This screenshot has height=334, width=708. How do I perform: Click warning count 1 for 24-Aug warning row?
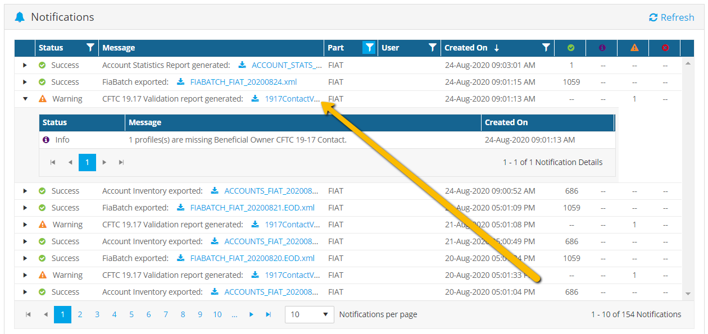point(634,99)
